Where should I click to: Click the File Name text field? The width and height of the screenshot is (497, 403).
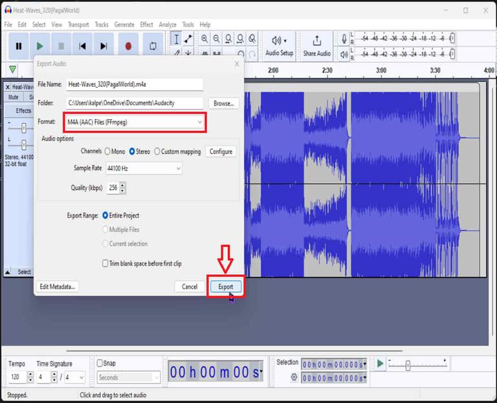134,84
